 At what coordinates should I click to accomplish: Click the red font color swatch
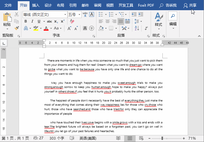point(46,28)
